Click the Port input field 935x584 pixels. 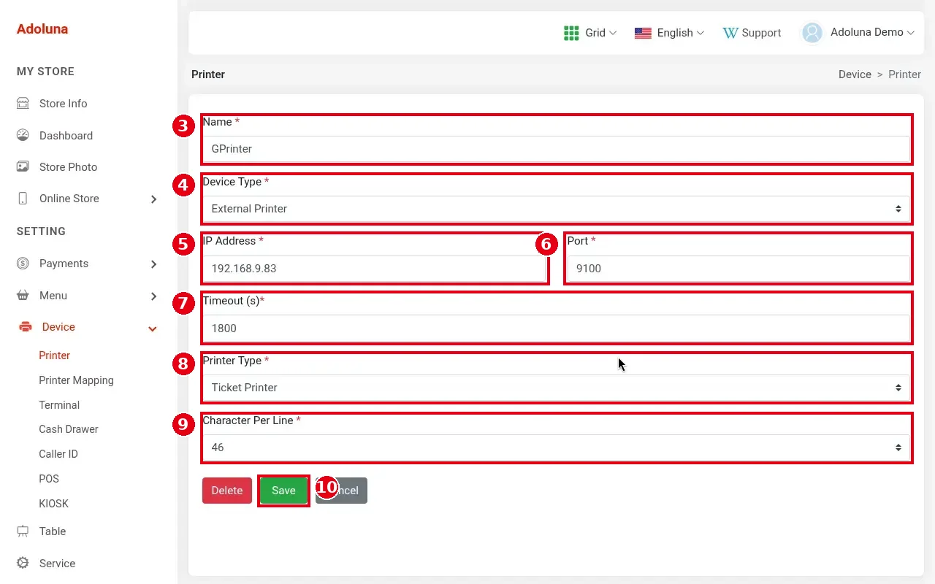[739, 268]
